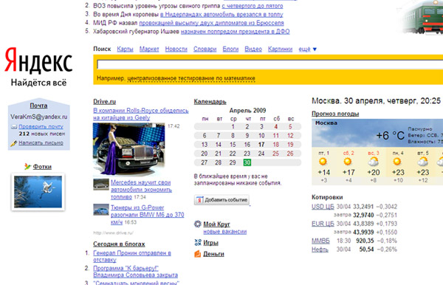This screenshot has width=443, height=285.
Task: Open the Нефть quote link
Action: pyautogui.click(x=320, y=250)
